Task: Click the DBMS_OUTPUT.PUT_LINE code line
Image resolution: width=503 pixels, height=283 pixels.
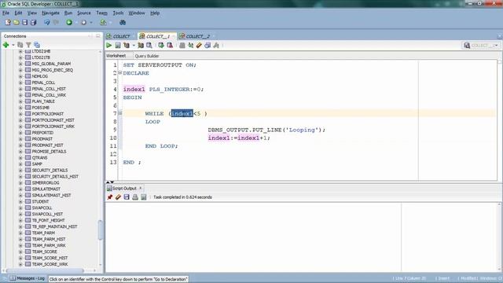Action: click(266, 130)
